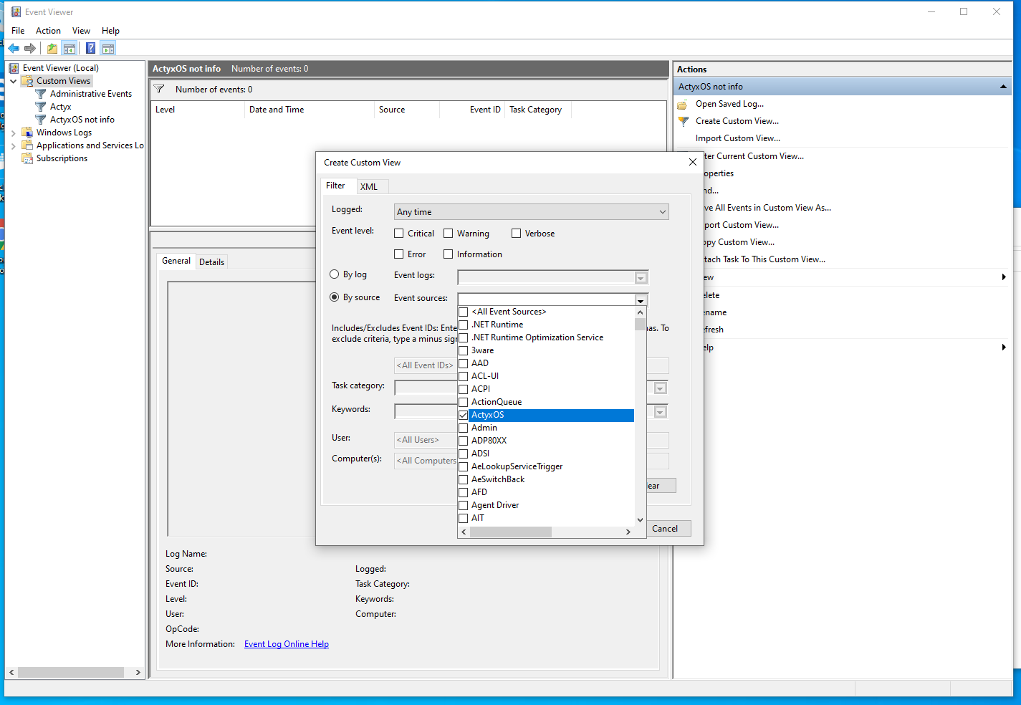Toggle the Show/Hide Console Tree toolbar icon
Image resolution: width=1021 pixels, height=705 pixels.
pyautogui.click(x=69, y=49)
